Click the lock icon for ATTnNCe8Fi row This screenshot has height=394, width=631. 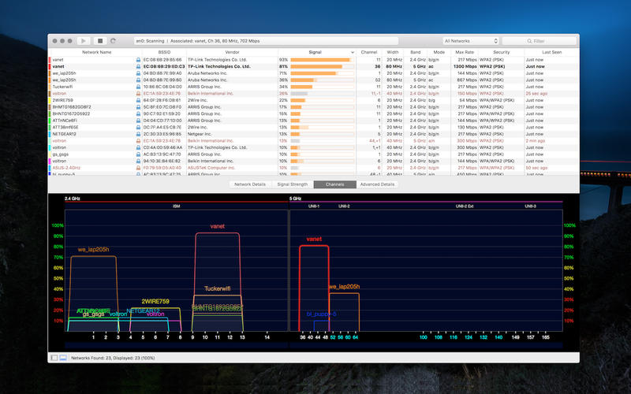click(138, 121)
